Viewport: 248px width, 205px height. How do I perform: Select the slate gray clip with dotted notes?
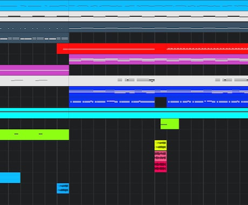tap(35, 28)
